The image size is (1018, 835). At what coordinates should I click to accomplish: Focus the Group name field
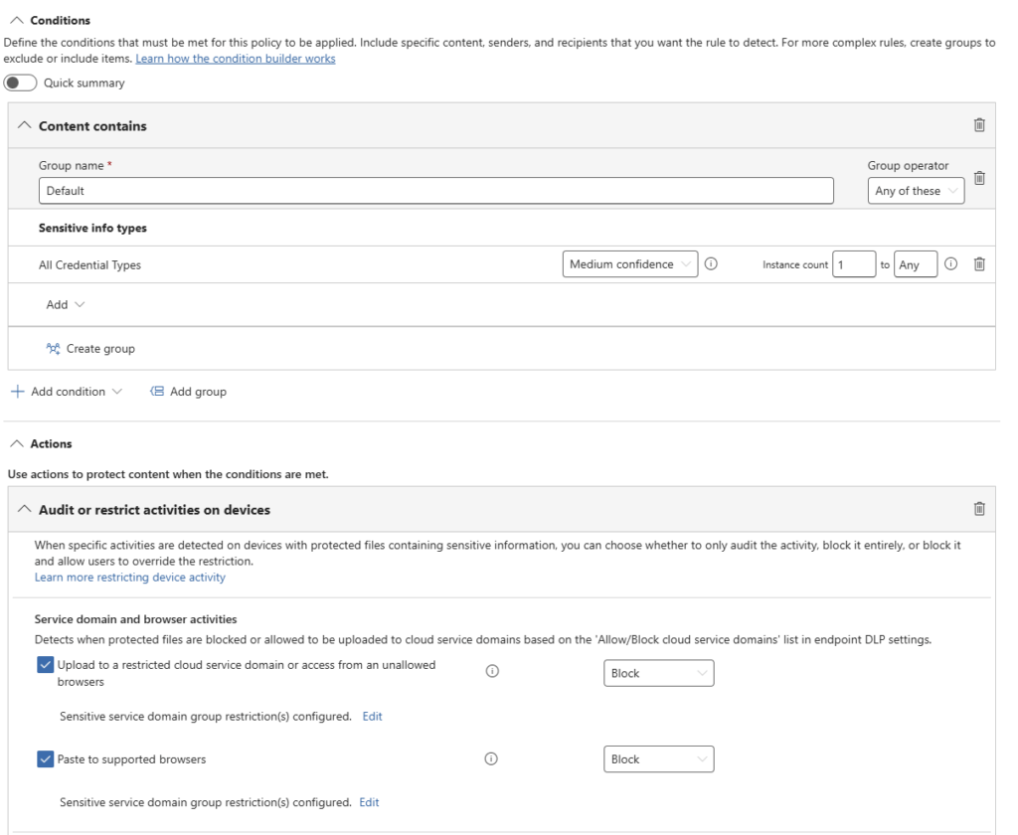coord(435,191)
